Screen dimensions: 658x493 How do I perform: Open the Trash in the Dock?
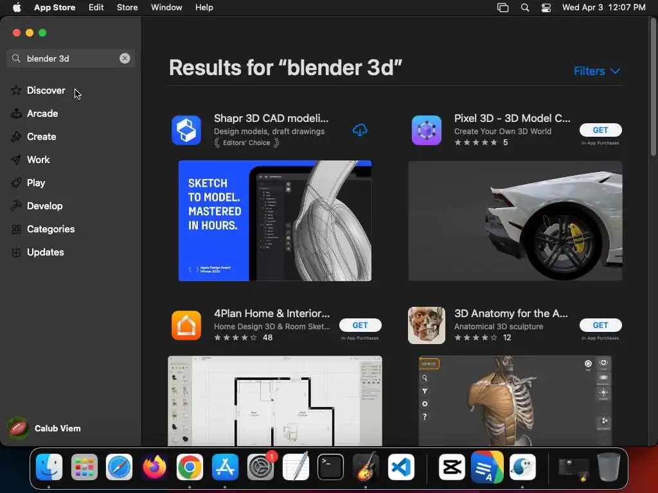tap(609, 467)
